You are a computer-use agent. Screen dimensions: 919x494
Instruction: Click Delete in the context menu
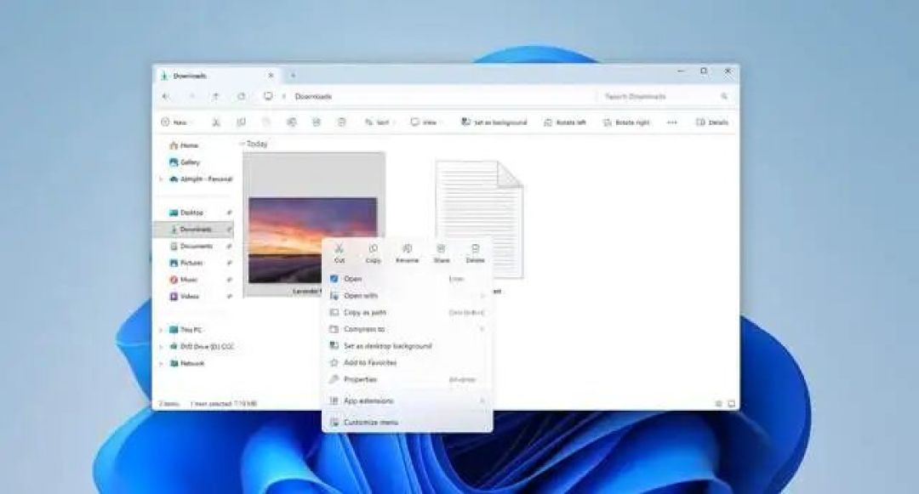475,253
